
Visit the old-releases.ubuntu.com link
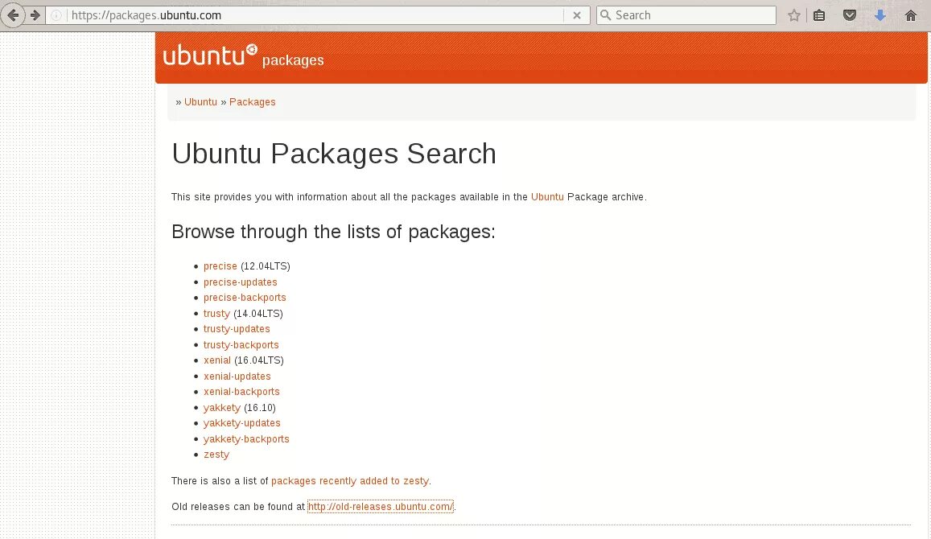380,506
